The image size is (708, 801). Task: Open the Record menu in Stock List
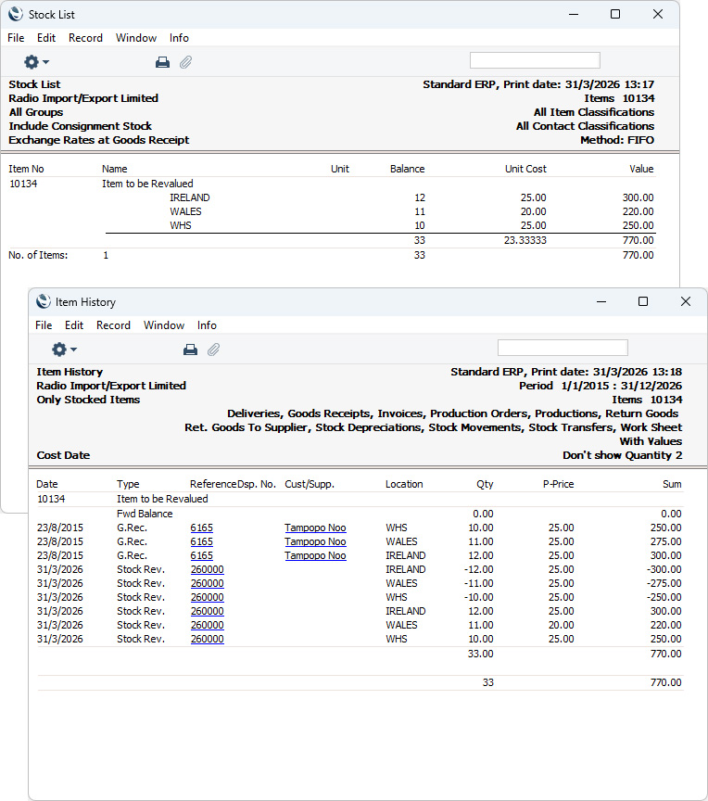tap(86, 38)
